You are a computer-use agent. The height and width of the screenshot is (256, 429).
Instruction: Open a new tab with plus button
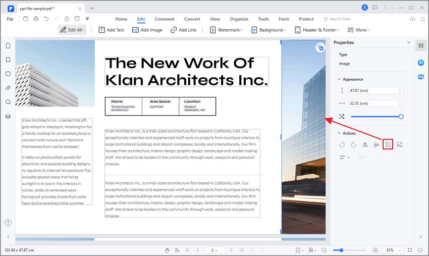point(92,8)
